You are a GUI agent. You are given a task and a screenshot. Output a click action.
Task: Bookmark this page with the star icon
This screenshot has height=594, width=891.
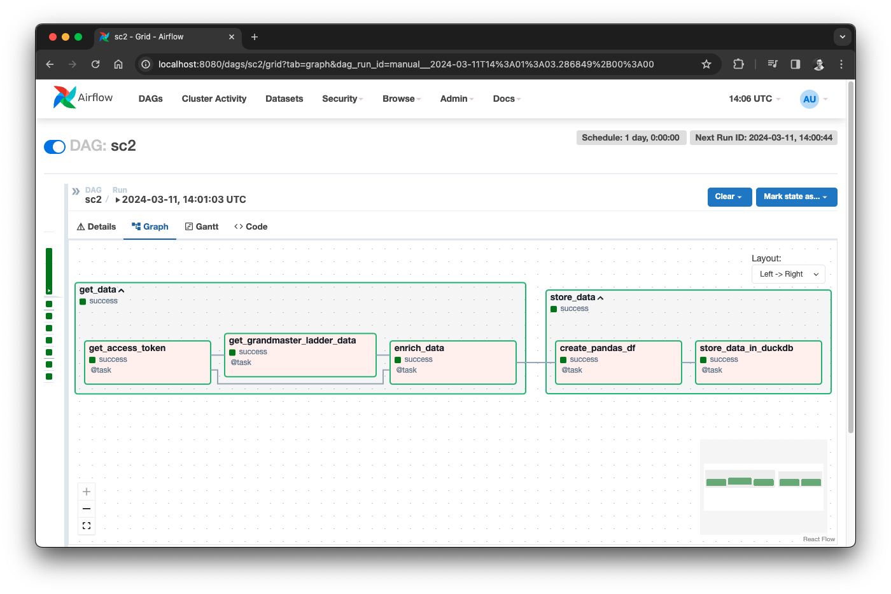click(706, 64)
